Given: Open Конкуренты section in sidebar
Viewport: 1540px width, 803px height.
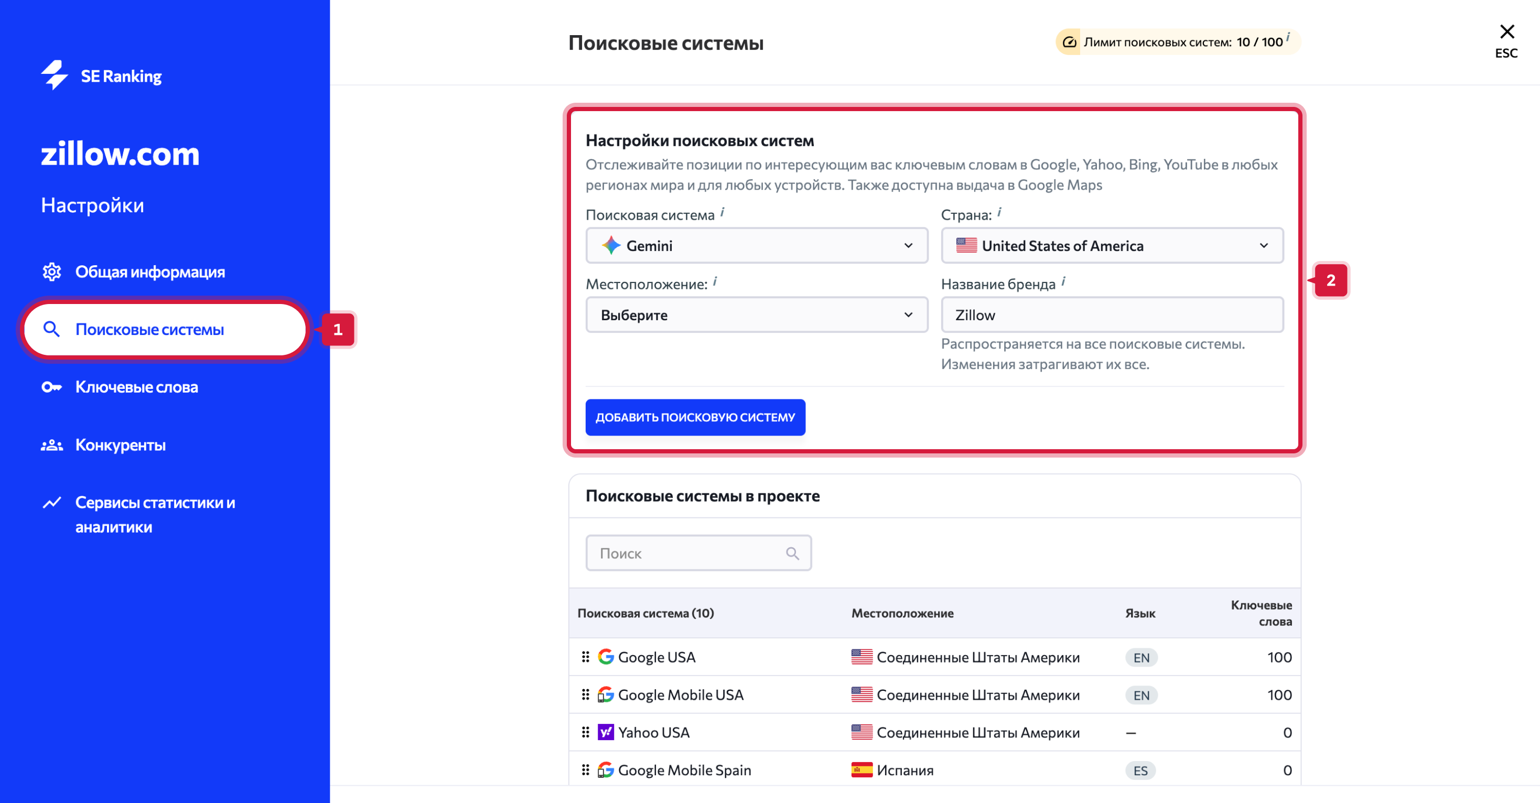Looking at the screenshot, I should (x=120, y=445).
